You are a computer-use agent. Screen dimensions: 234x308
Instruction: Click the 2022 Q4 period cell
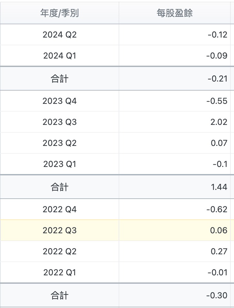pos(59,209)
